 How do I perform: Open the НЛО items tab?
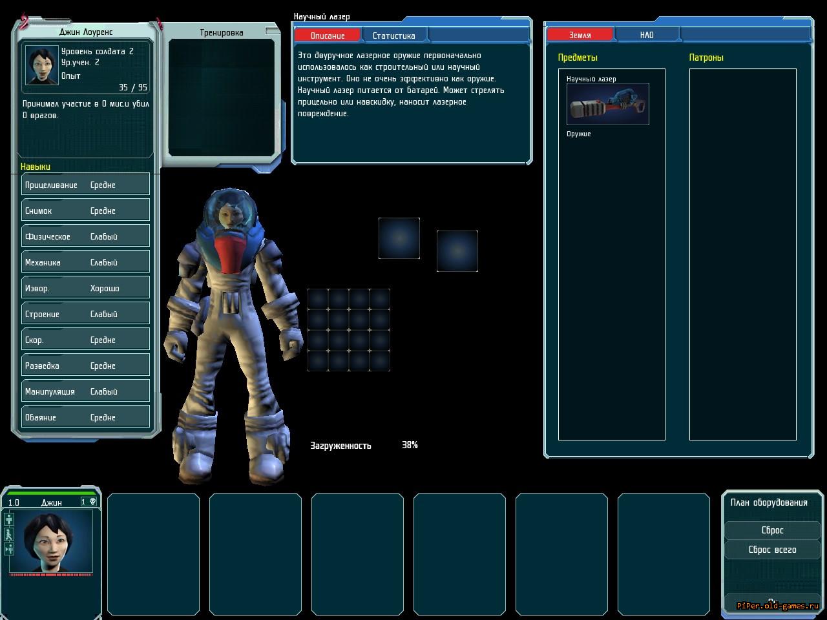pyautogui.click(x=646, y=35)
